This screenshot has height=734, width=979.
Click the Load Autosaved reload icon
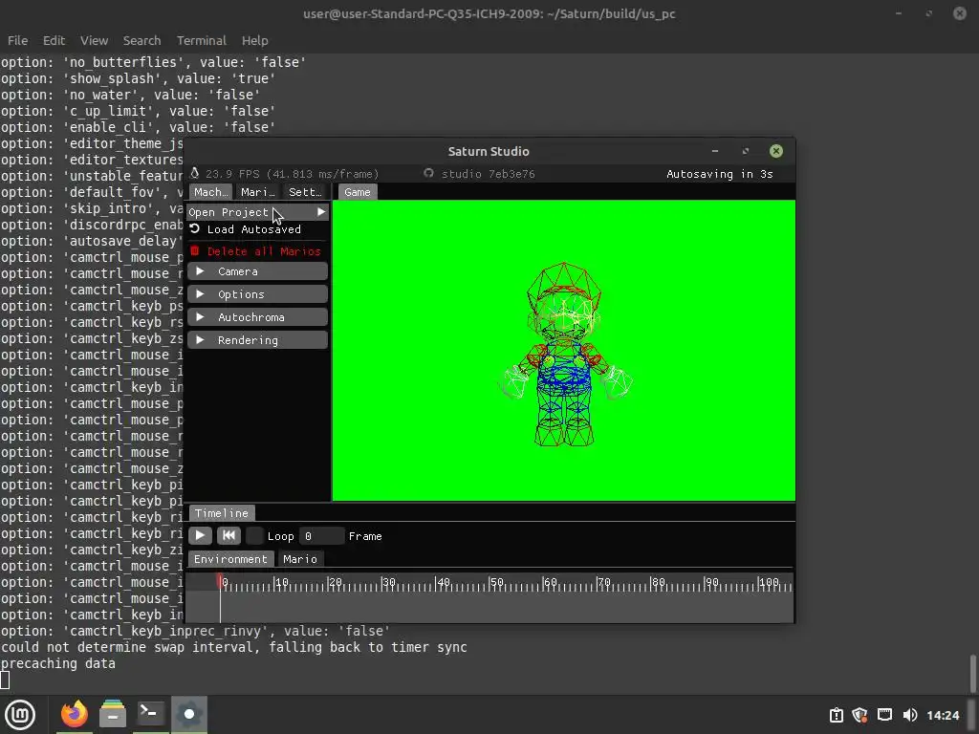(x=195, y=229)
